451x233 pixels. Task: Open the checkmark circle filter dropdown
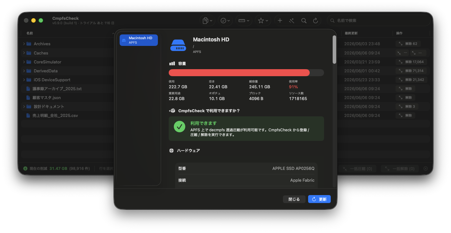tap(225, 21)
